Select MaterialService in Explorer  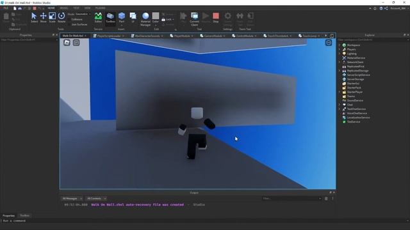coord(356,58)
